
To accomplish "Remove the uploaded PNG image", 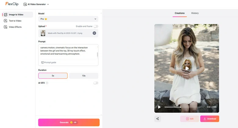I will pos(94,33).
